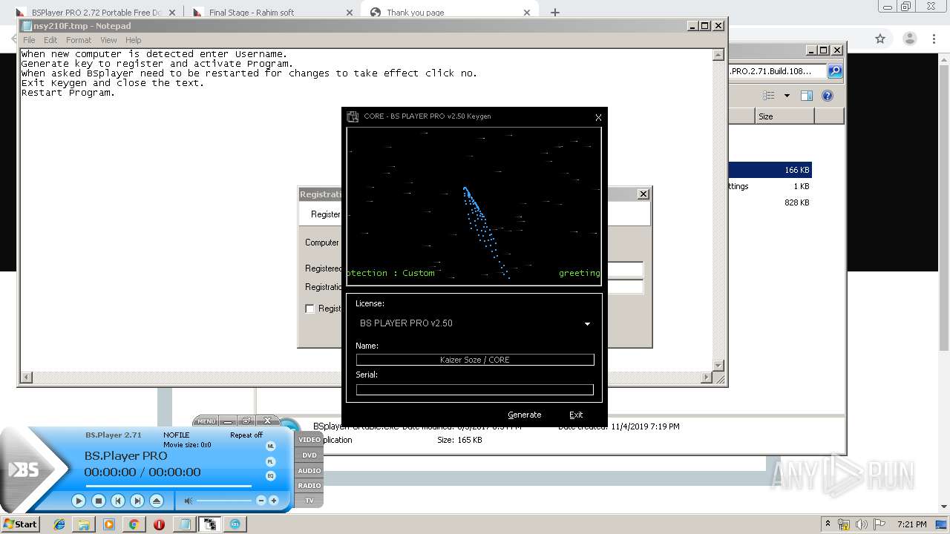
Task: Switch to Final Stage - Rahim soft tab
Action: (x=271, y=12)
